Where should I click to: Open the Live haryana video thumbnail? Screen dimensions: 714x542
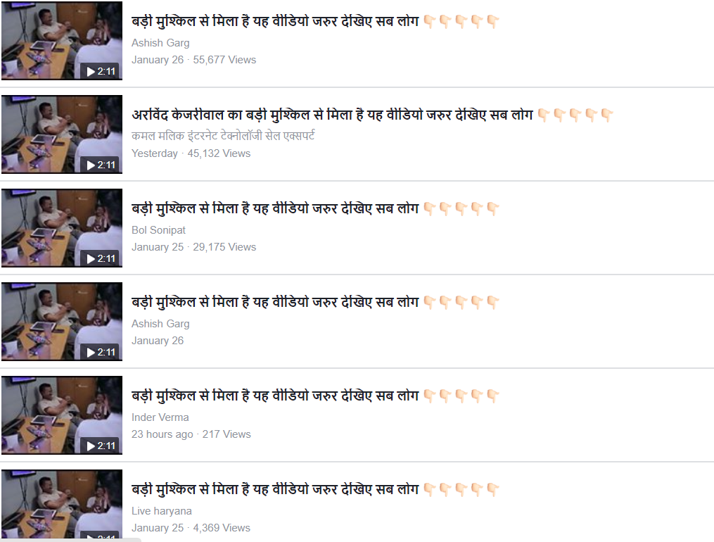[61, 504]
